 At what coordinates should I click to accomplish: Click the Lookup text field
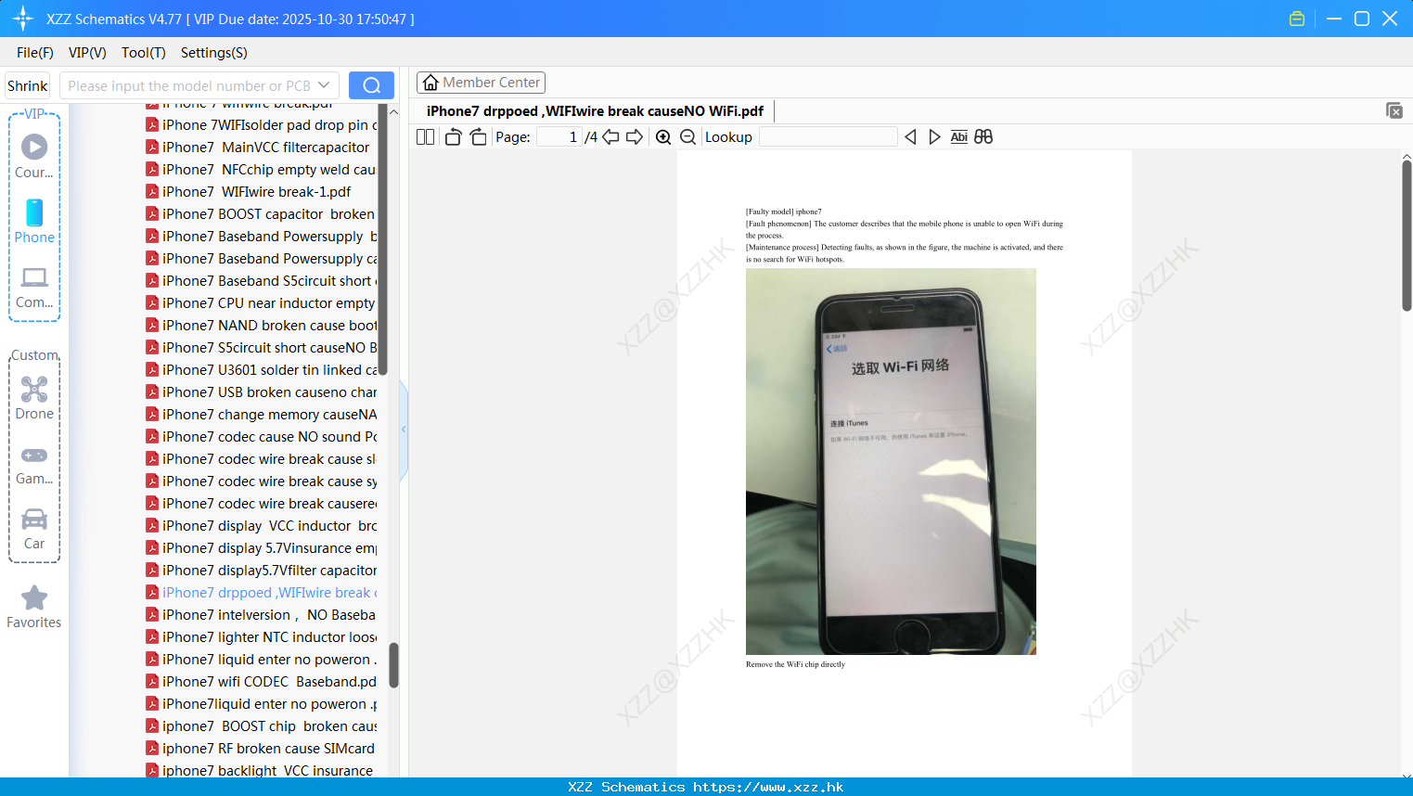click(x=828, y=136)
